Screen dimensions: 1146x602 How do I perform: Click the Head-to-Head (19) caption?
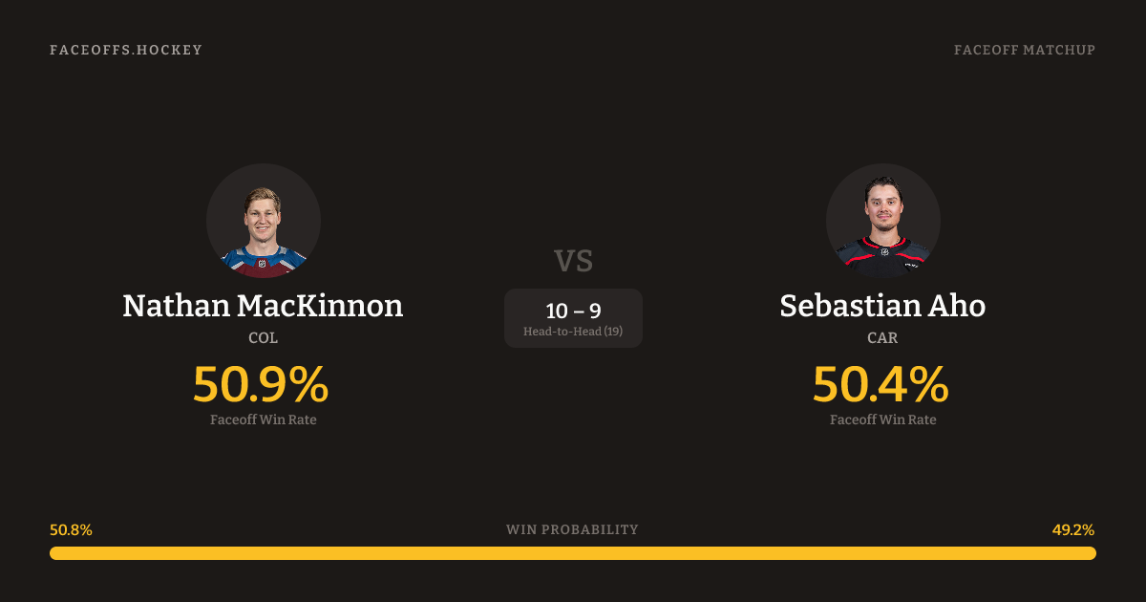tap(573, 332)
